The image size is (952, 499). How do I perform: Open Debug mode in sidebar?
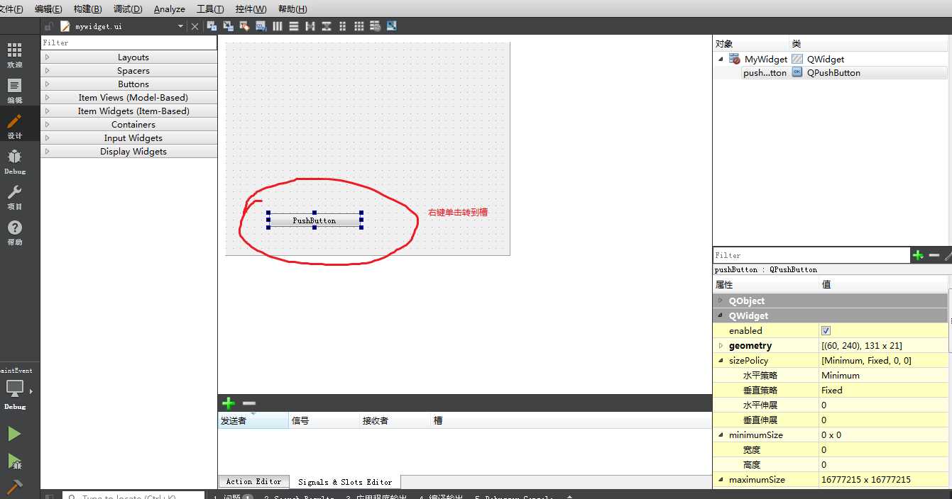[14, 162]
